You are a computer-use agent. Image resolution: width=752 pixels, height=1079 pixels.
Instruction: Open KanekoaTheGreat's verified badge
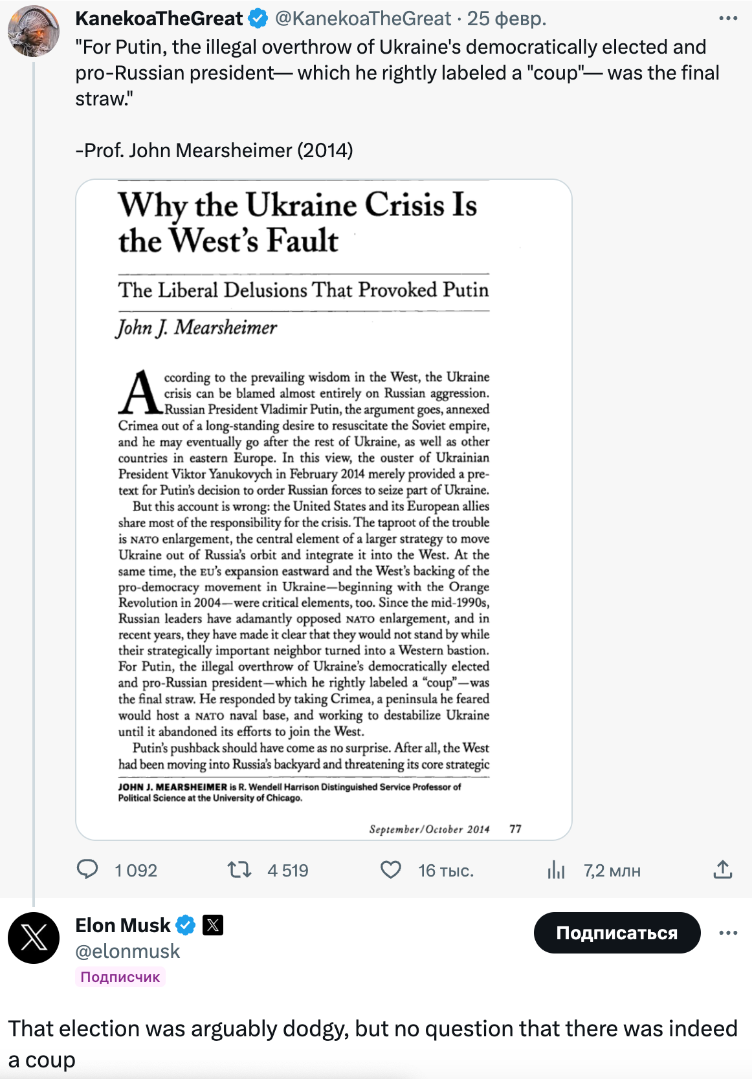point(258,19)
